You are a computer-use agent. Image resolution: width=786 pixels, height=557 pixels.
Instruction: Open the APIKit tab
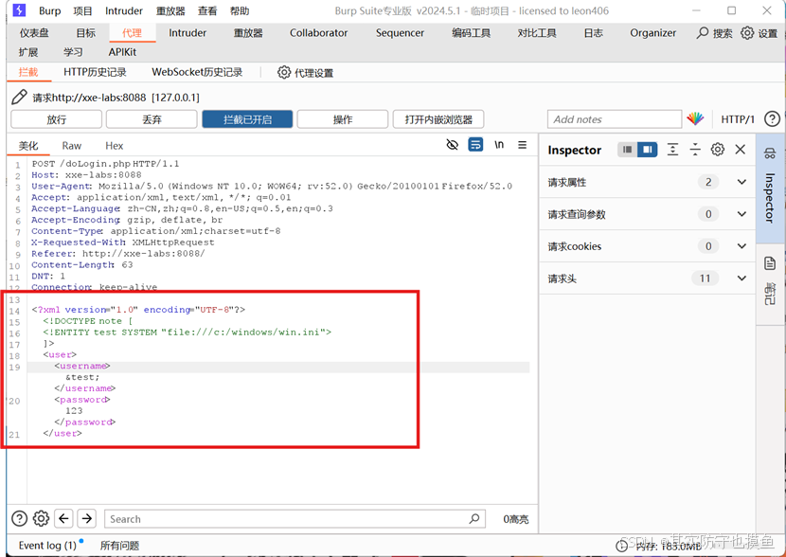click(x=122, y=52)
